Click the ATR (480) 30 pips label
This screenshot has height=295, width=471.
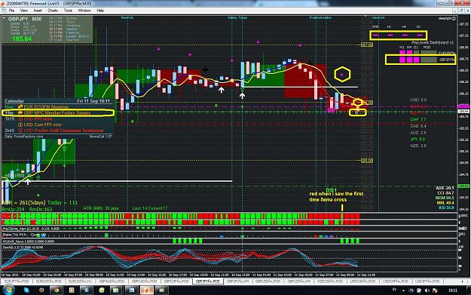pyautogui.click(x=101, y=208)
